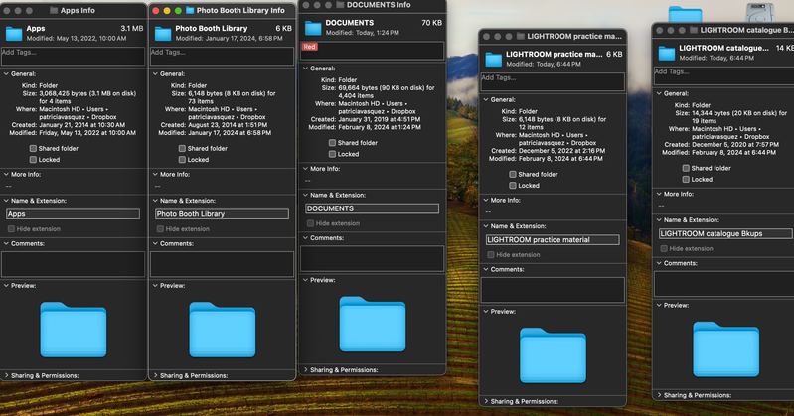Click Apps preview folder thumbnail
This screenshot has width=794, height=416.
click(73, 330)
